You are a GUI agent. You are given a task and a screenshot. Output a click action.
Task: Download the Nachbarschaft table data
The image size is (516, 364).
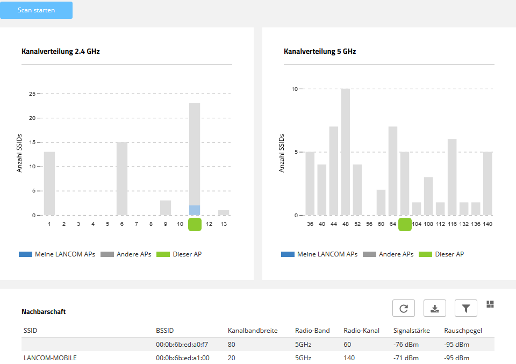point(435,308)
